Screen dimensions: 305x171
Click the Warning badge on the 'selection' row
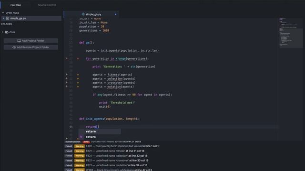(x=80, y=156)
